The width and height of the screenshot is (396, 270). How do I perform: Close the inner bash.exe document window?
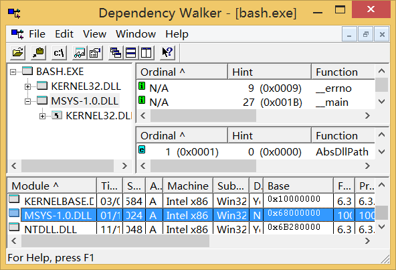click(x=382, y=34)
